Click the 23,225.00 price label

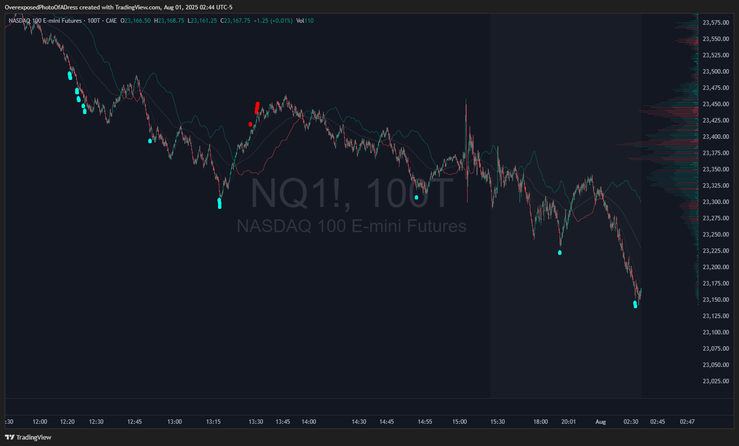pos(716,251)
